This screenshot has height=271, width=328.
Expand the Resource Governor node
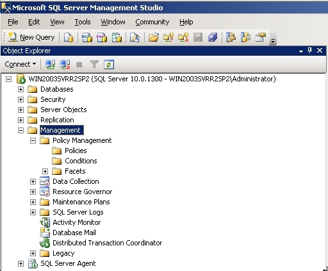pyautogui.click(x=33, y=192)
